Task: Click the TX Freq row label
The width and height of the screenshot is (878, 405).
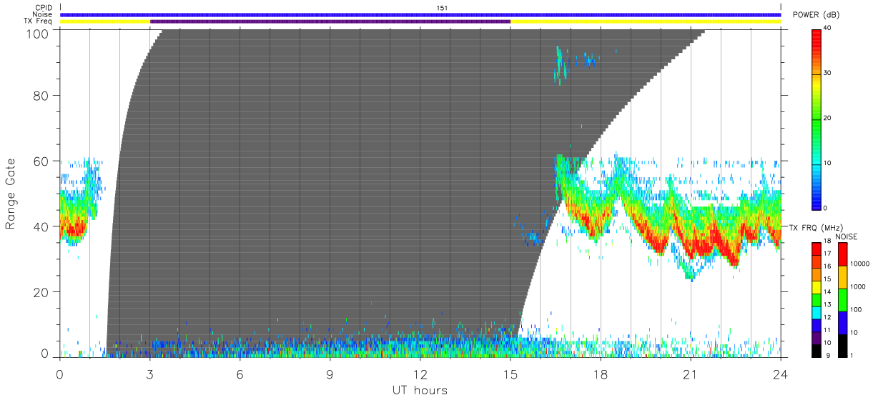Action: click(37, 21)
